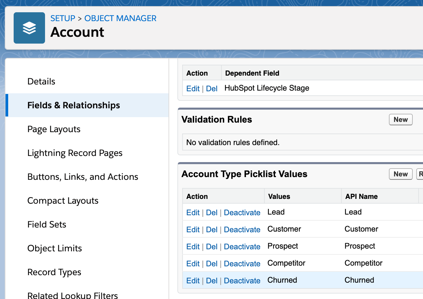Screen dimensions: 423x299
Task: Click 'Competitor' in the Values column
Action: [x=287, y=263]
